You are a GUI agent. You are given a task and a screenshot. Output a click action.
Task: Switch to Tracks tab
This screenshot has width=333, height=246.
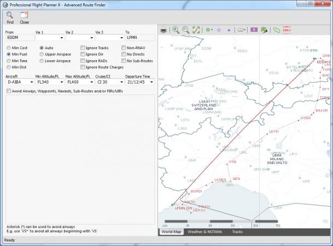click(x=237, y=232)
